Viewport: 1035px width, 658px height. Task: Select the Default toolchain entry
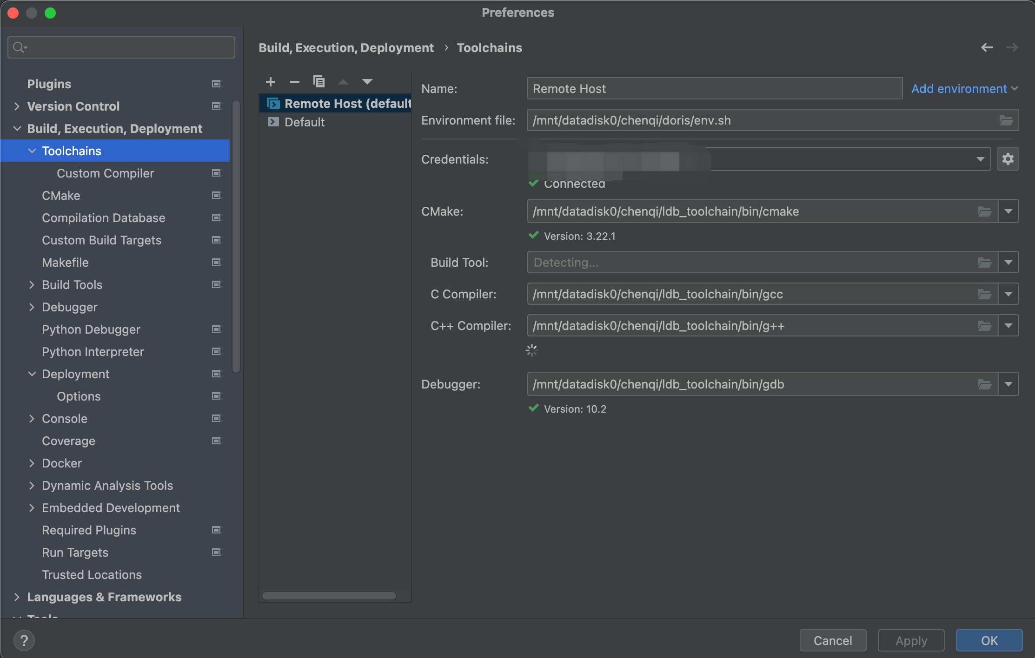[x=305, y=122]
